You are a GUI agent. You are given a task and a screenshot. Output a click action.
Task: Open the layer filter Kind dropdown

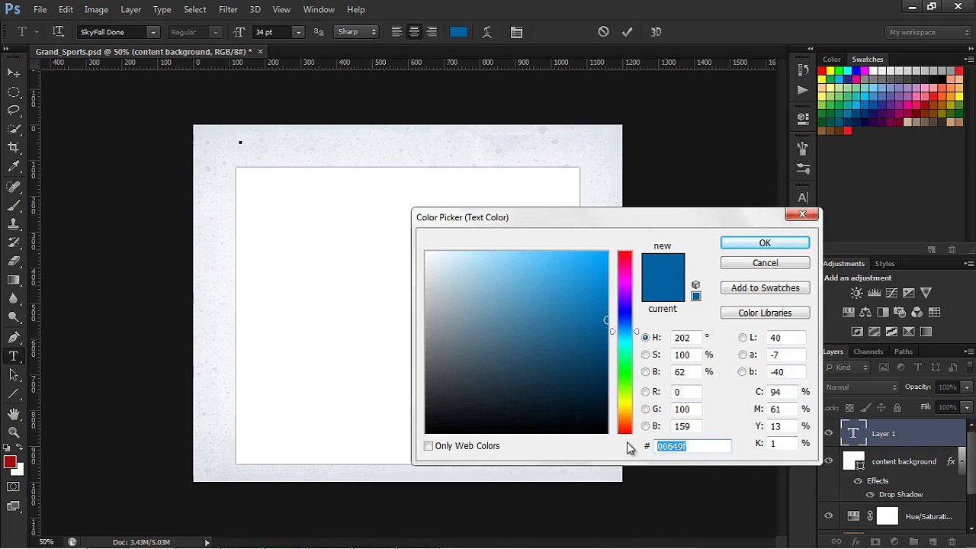click(848, 368)
